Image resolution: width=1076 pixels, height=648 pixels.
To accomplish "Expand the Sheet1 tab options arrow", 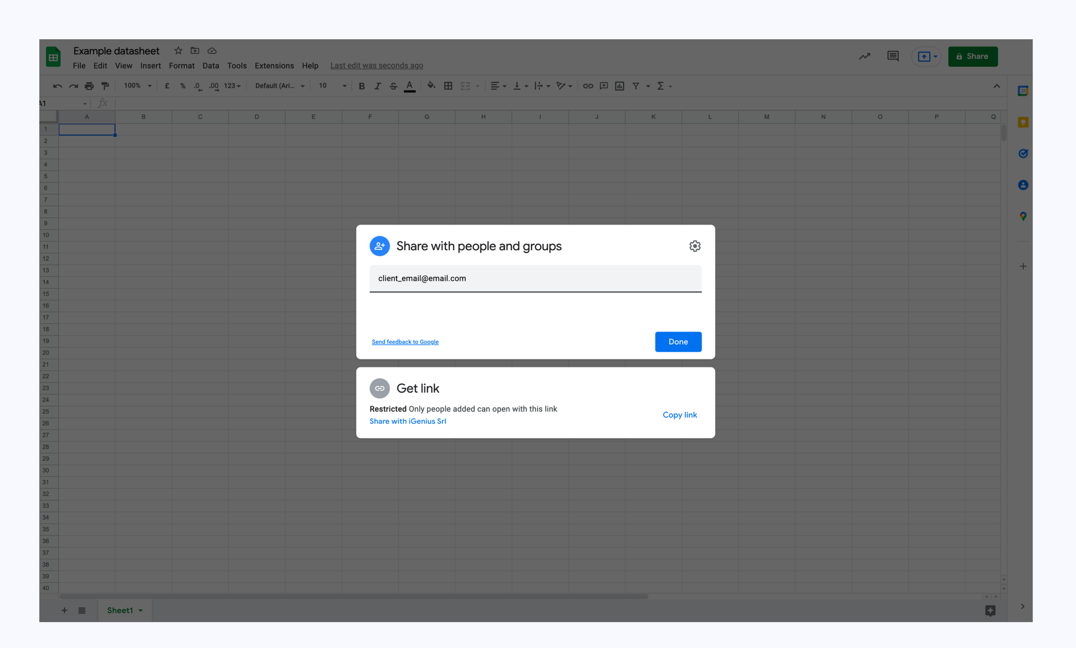I will (140, 610).
